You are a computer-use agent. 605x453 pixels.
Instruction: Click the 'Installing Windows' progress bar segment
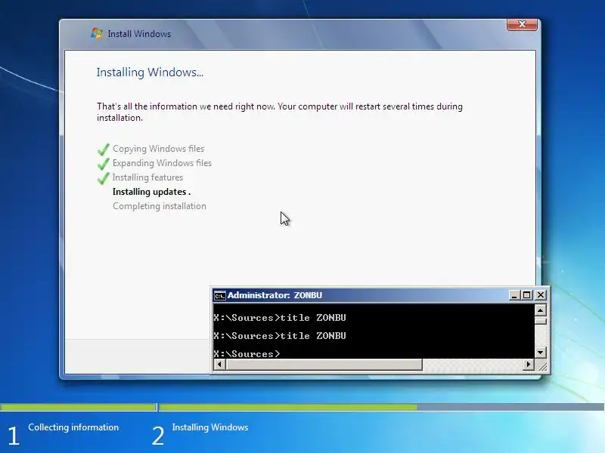coord(382,407)
